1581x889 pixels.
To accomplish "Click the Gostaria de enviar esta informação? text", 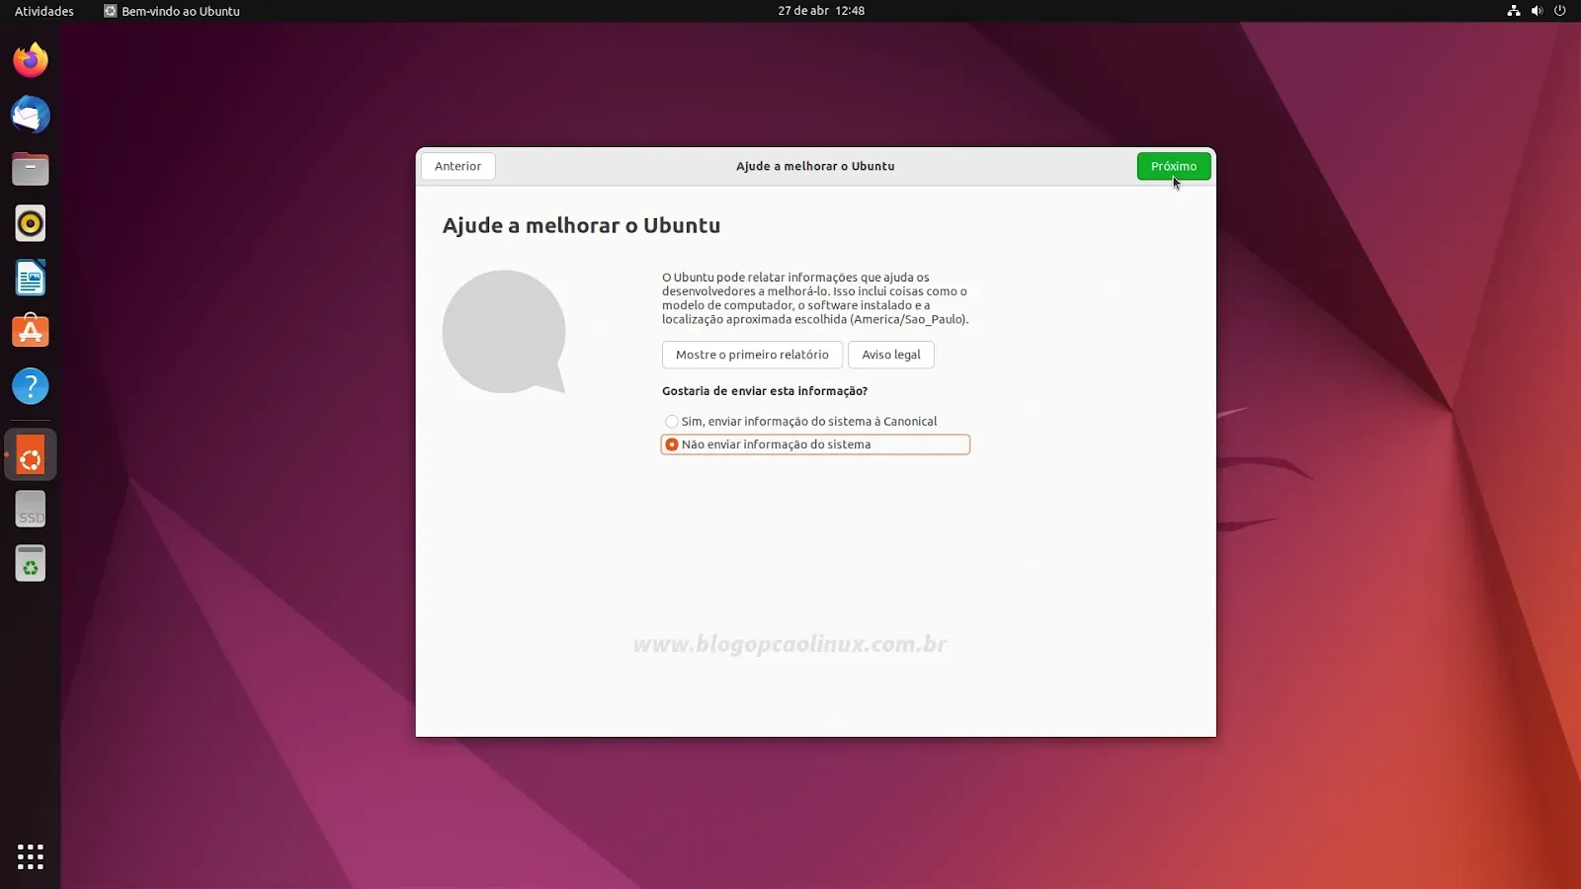I will coord(765,391).
